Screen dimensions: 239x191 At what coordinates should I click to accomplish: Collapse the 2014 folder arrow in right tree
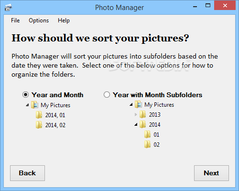(136, 125)
